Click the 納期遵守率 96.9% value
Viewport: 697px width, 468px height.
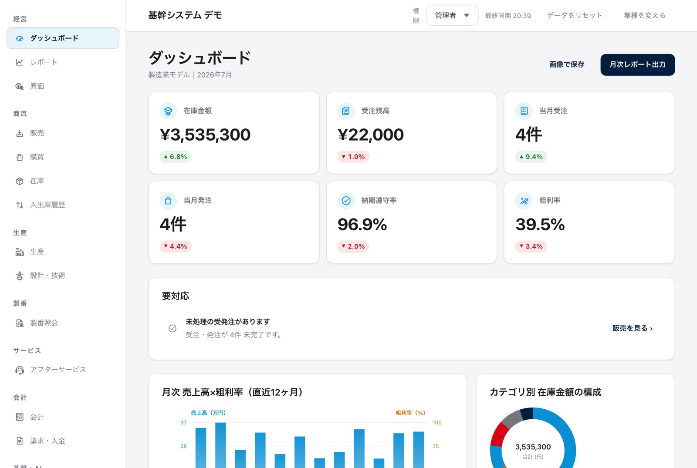pos(362,225)
